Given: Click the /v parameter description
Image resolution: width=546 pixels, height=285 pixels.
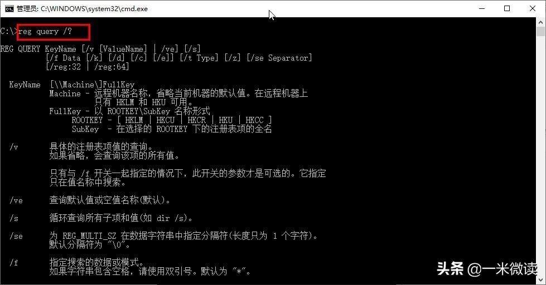Looking at the screenshot, I should click(x=101, y=147).
